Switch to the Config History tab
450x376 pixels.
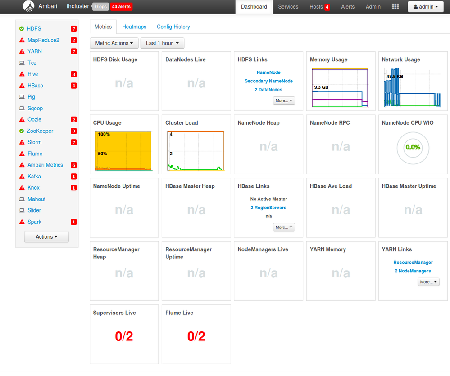tap(173, 27)
